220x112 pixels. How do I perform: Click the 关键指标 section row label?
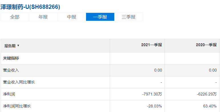pyautogui.click(x=11, y=58)
